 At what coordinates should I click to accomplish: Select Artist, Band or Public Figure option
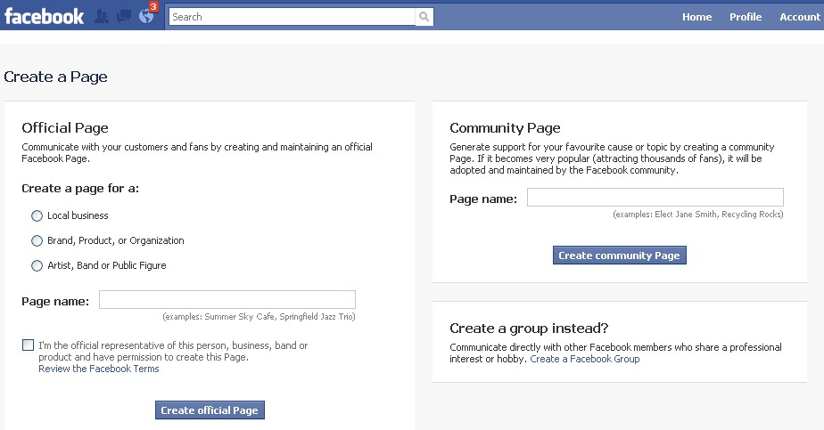click(x=37, y=265)
